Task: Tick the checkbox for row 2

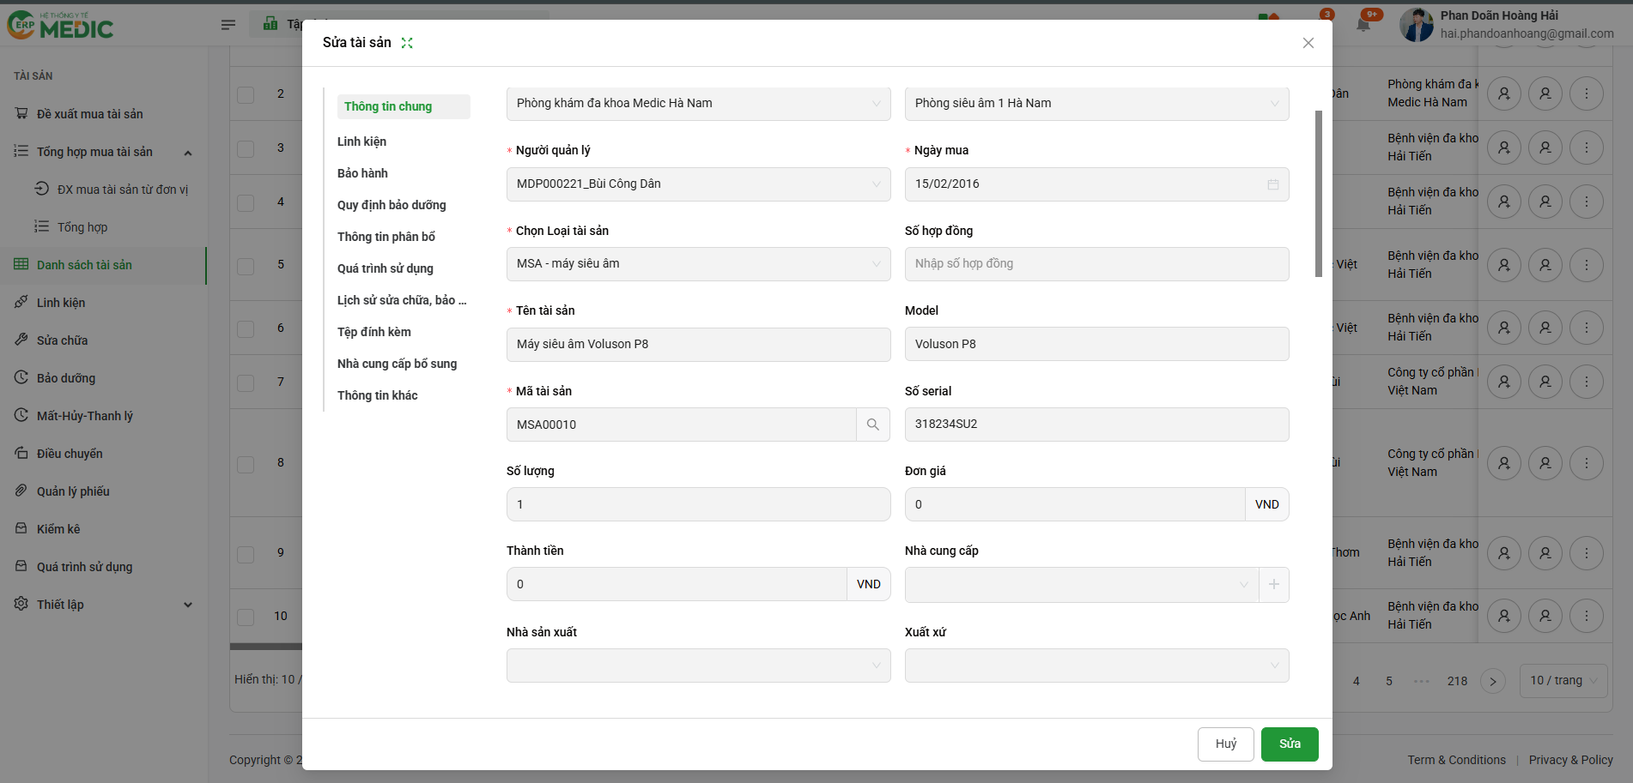Action: pyautogui.click(x=246, y=94)
